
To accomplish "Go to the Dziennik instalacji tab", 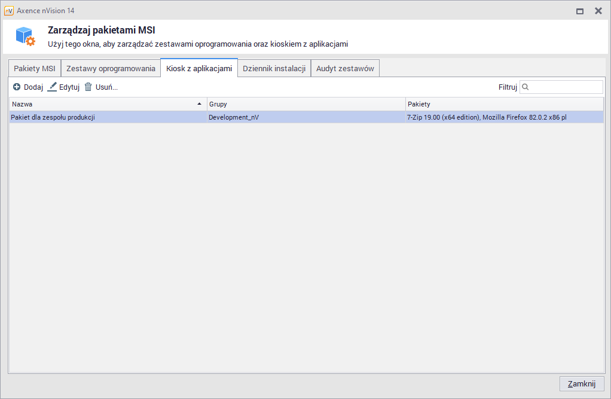I will (x=274, y=69).
